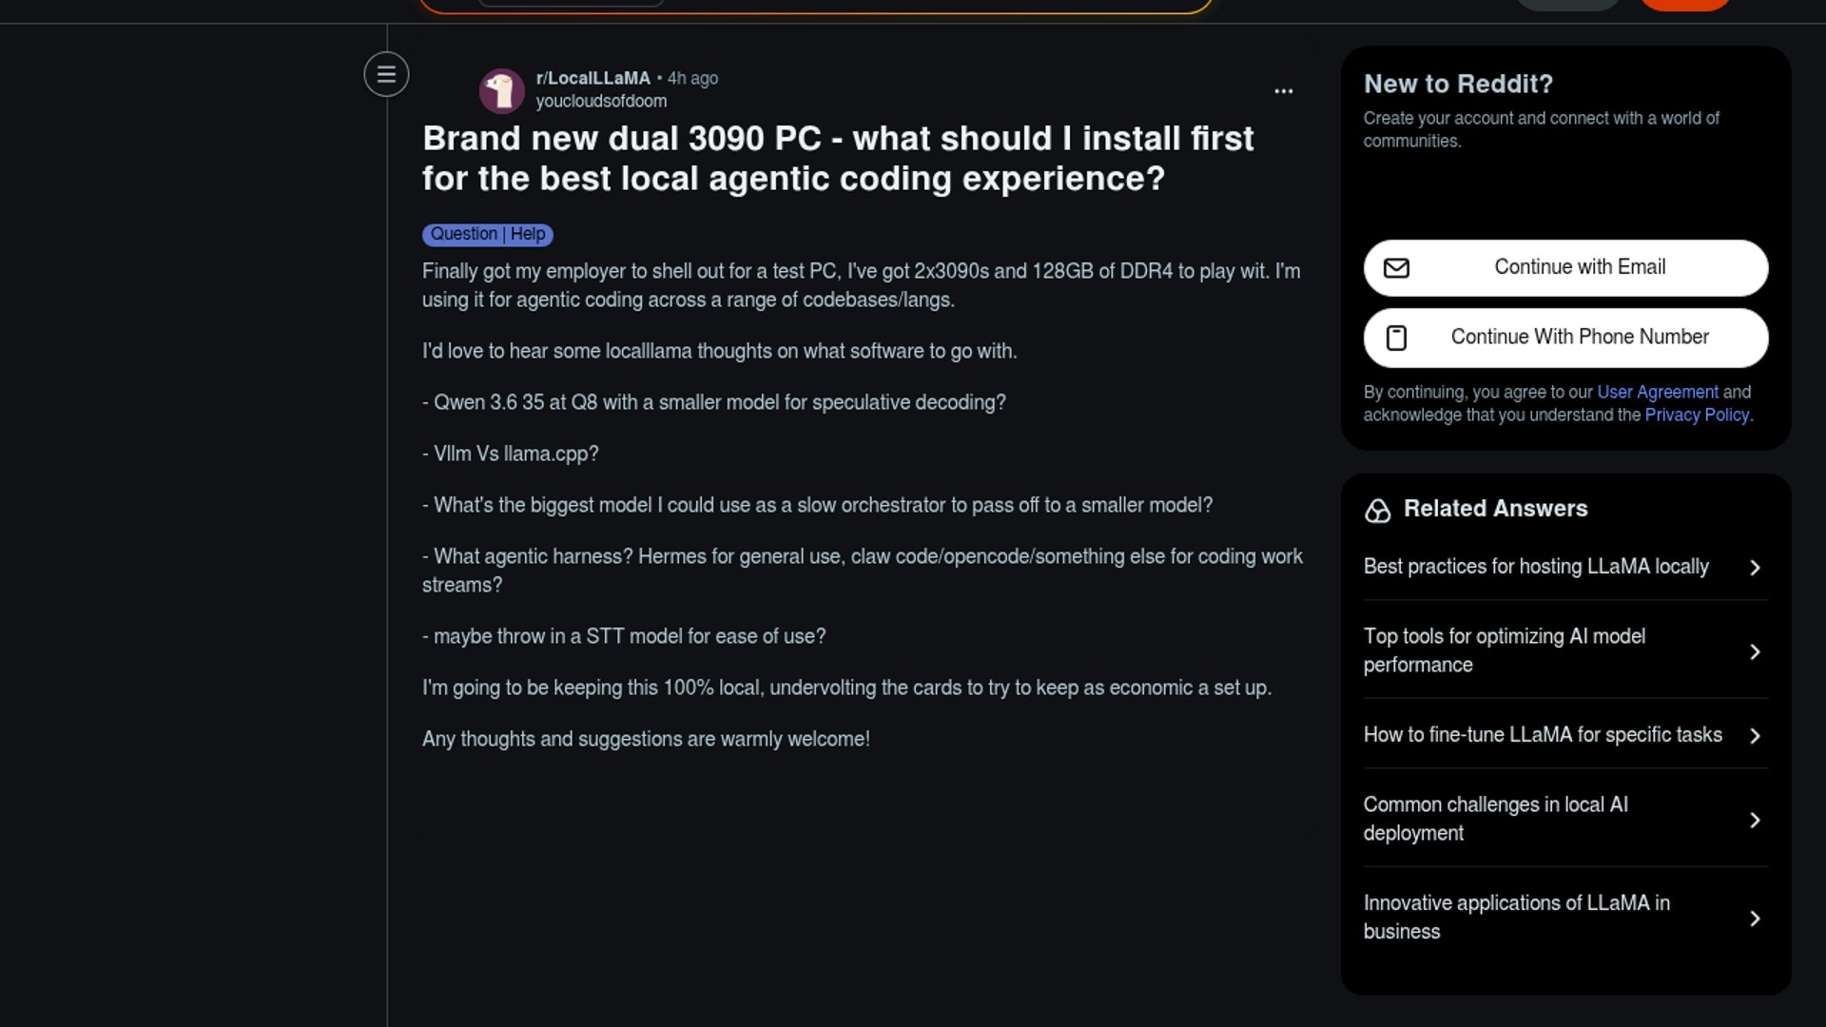The height and width of the screenshot is (1027, 1826).
Task: Click the post title heading
Action: pyautogui.click(x=837, y=159)
